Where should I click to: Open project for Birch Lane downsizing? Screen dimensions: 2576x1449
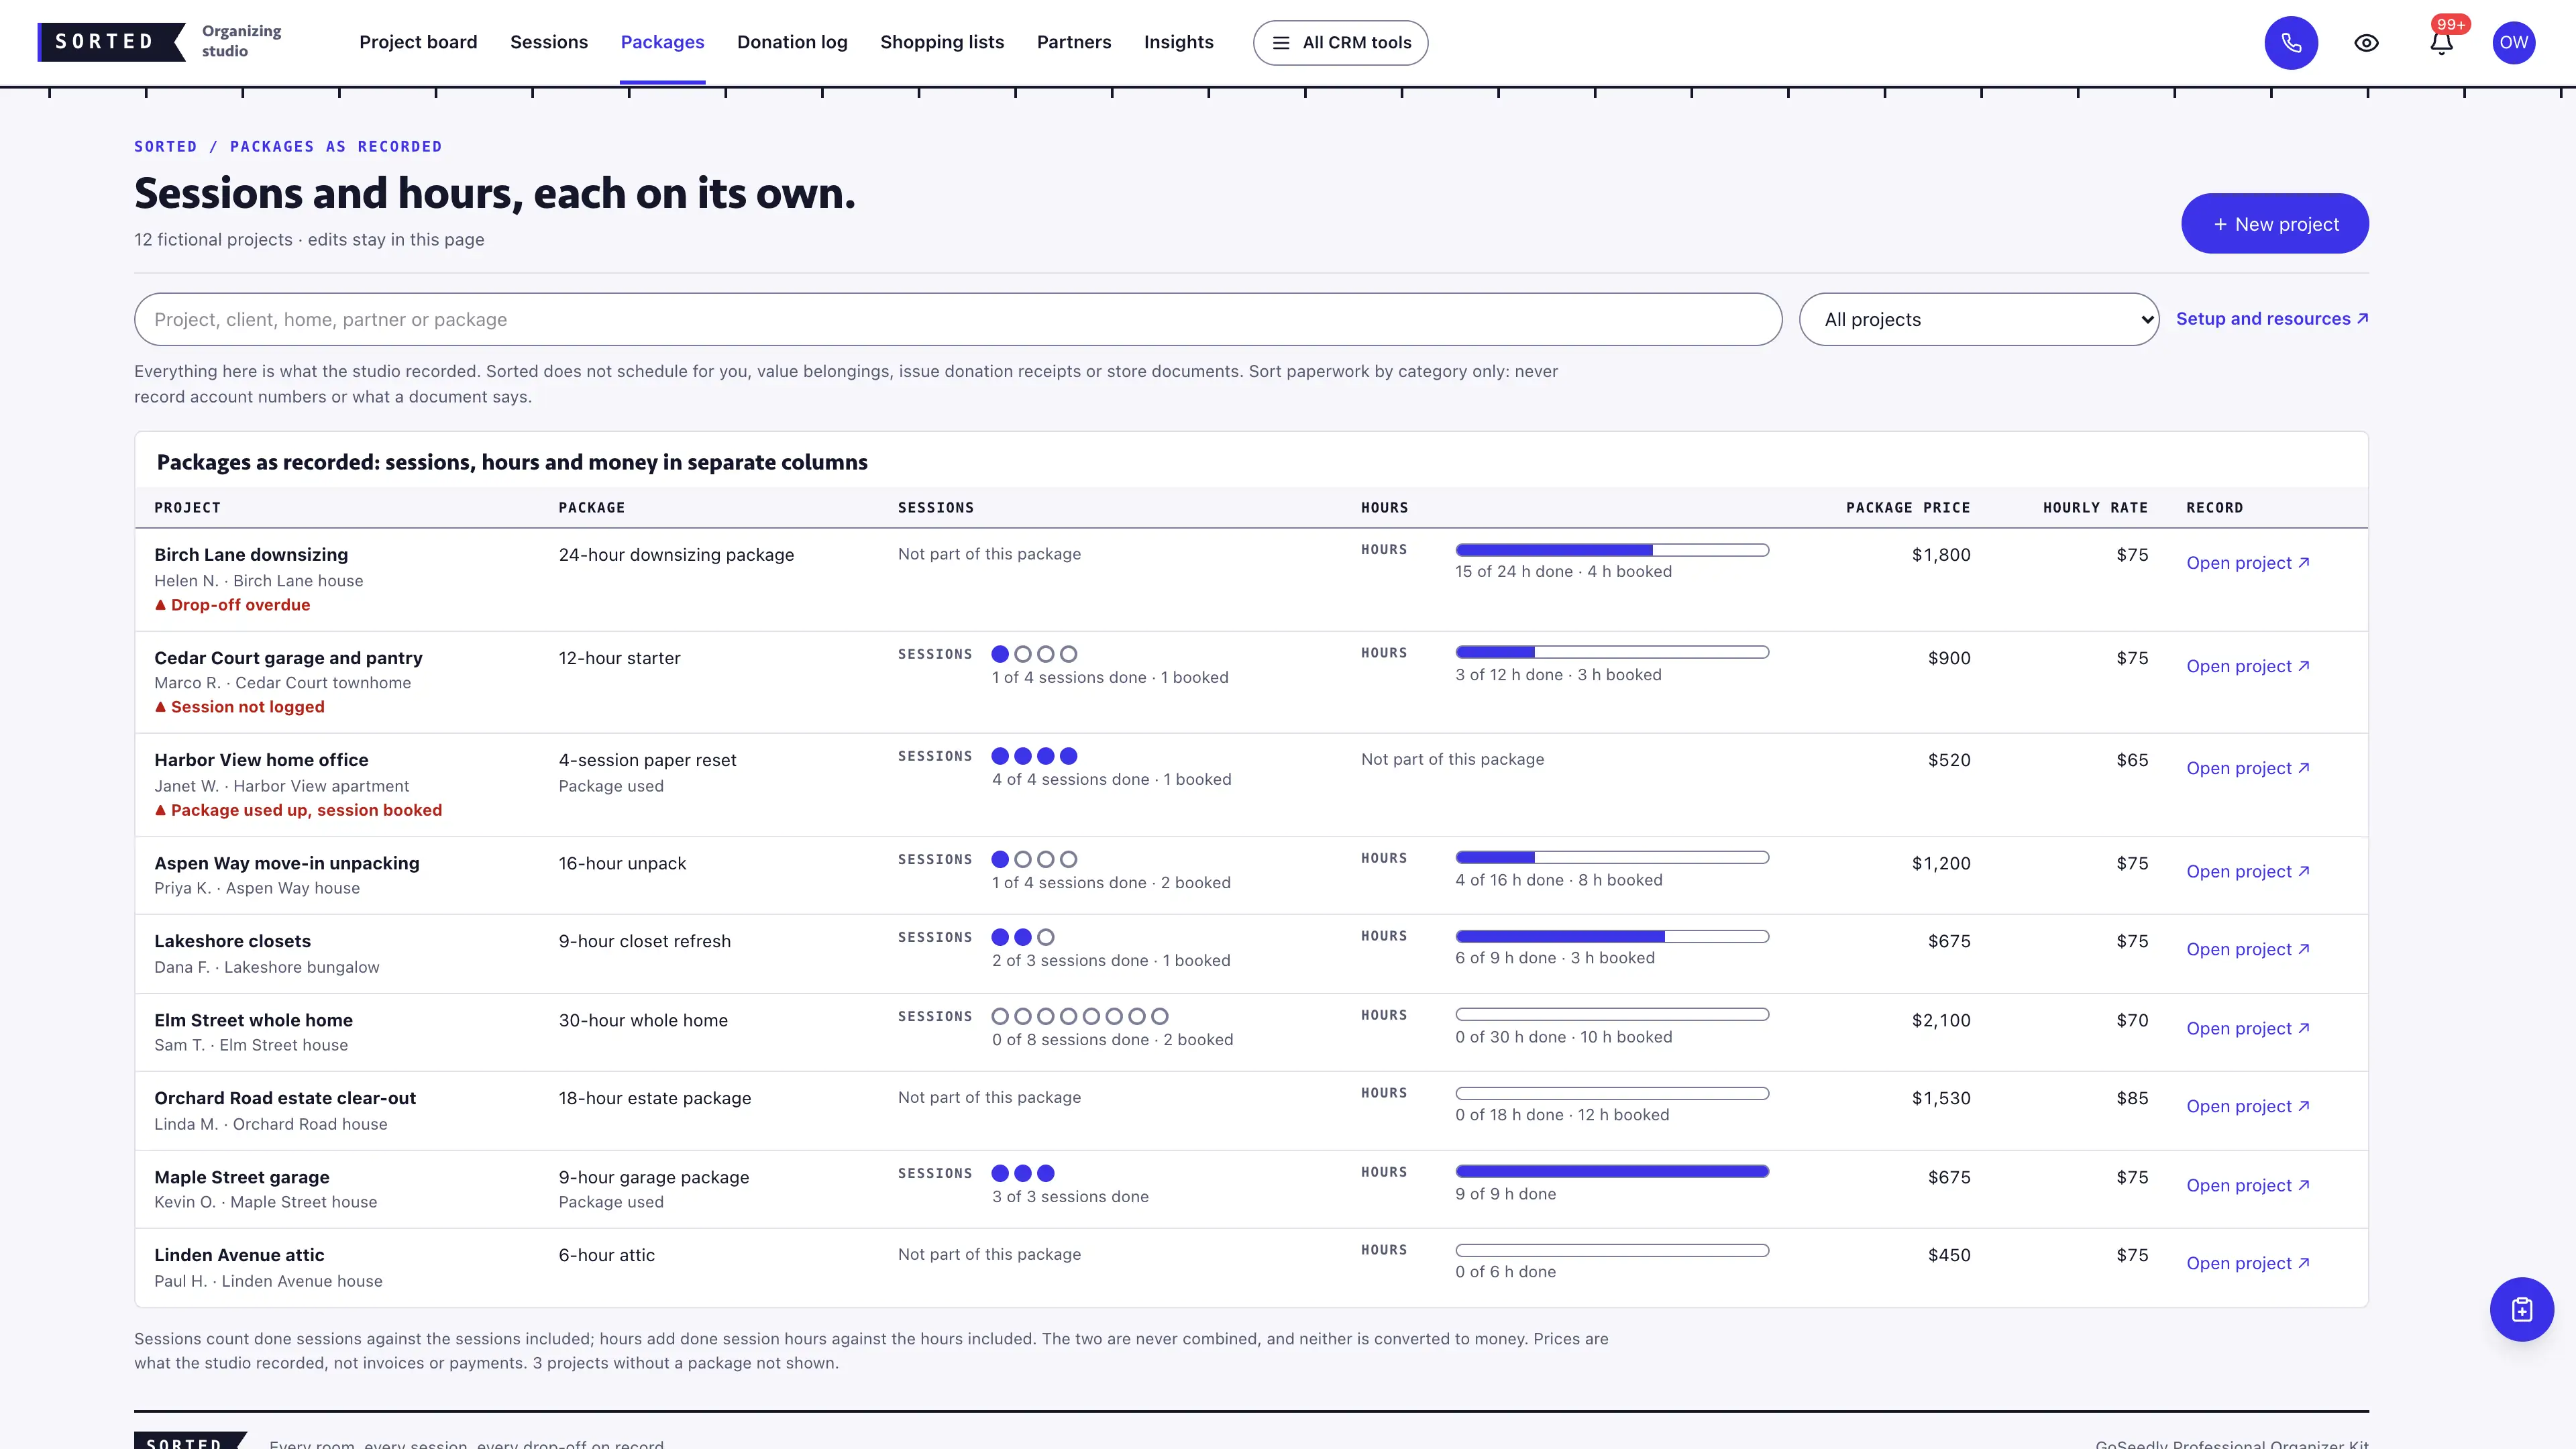tap(2247, 563)
